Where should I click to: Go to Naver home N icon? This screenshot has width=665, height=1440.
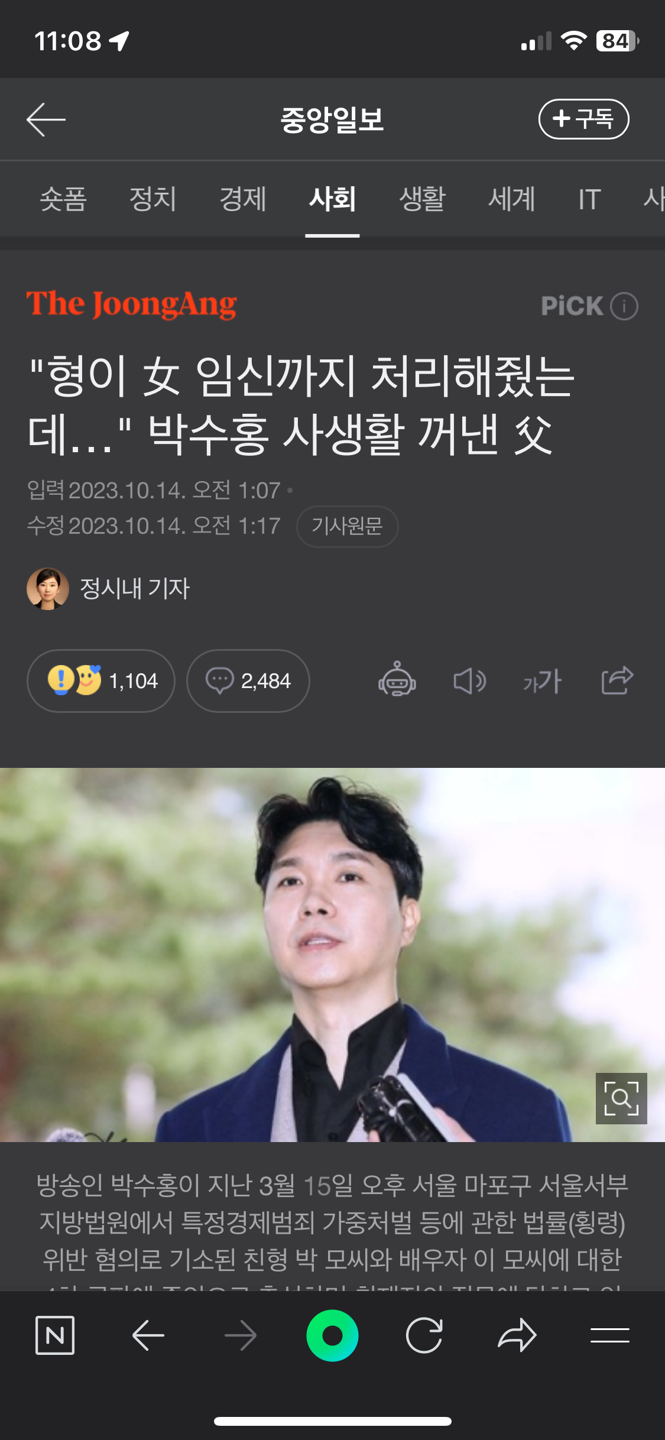(55, 1335)
